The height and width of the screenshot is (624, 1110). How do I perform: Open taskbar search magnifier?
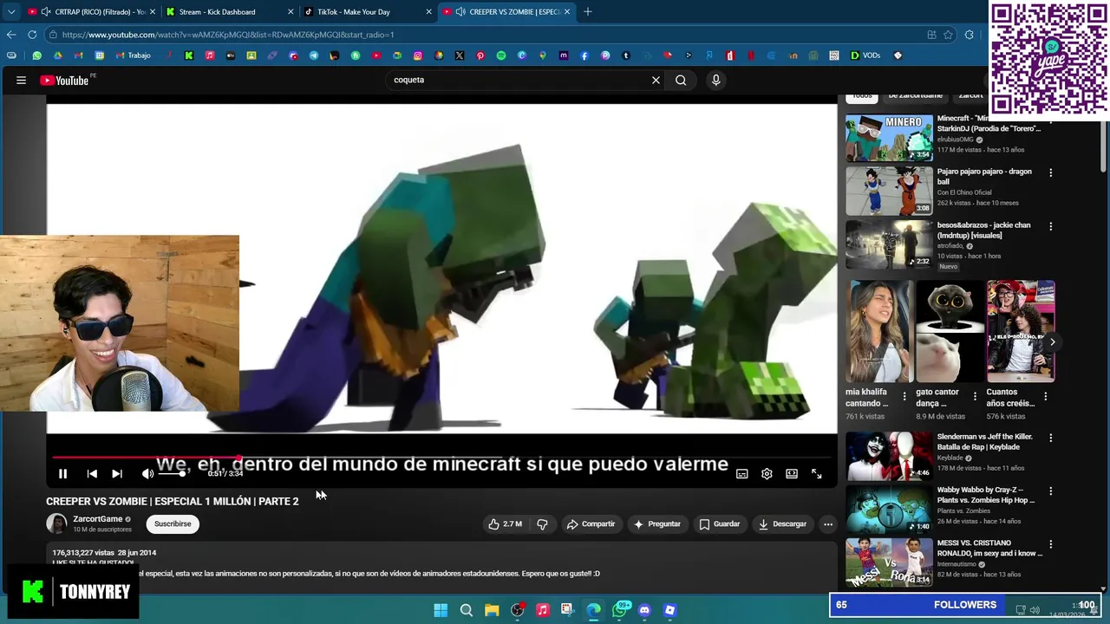467,610
